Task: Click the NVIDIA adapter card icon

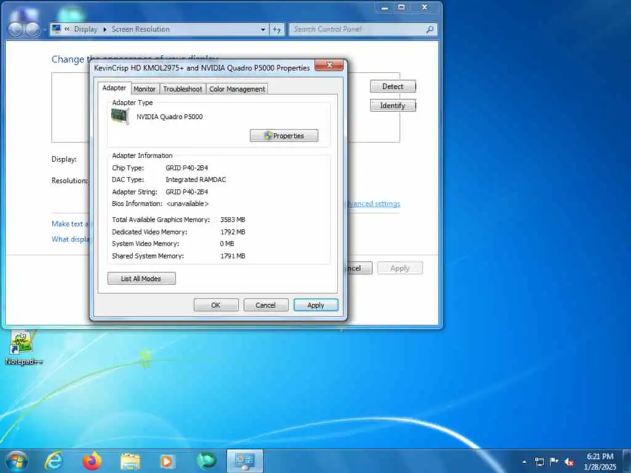Action: click(x=120, y=116)
